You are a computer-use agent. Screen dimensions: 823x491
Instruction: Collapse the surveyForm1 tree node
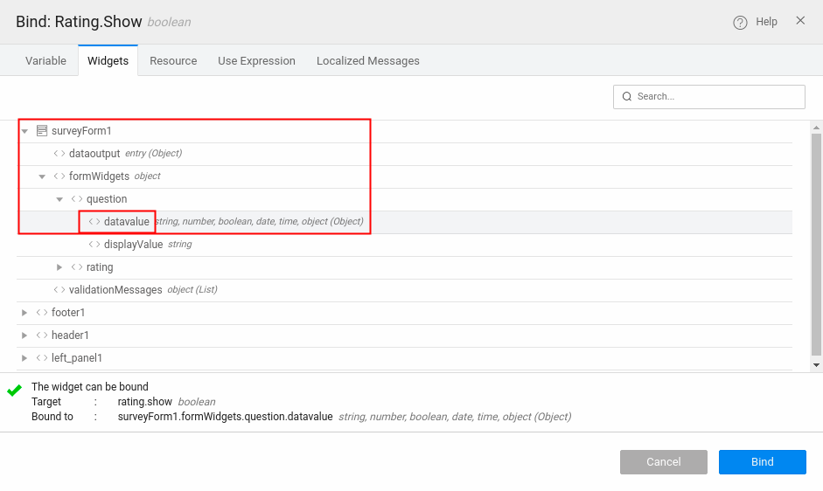24,131
